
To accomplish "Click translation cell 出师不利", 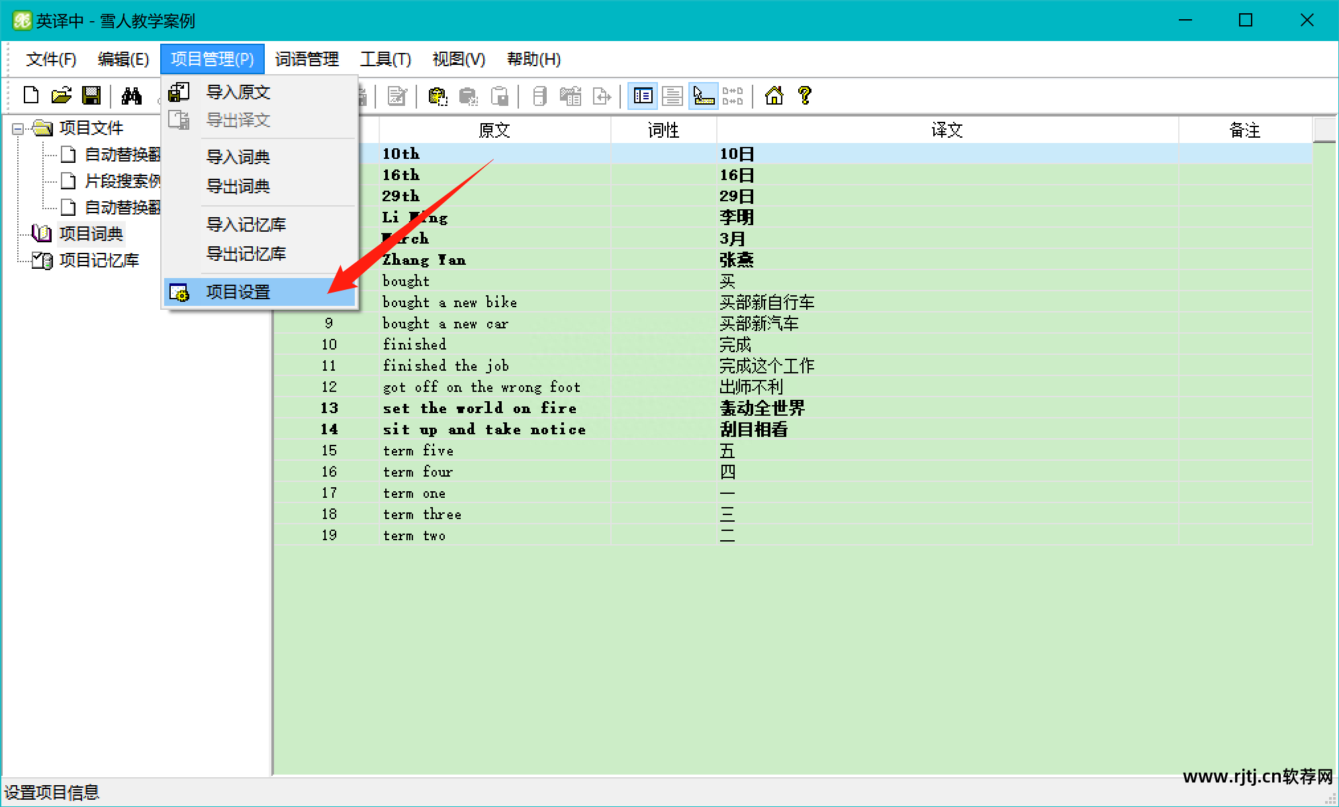I will coord(751,387).
